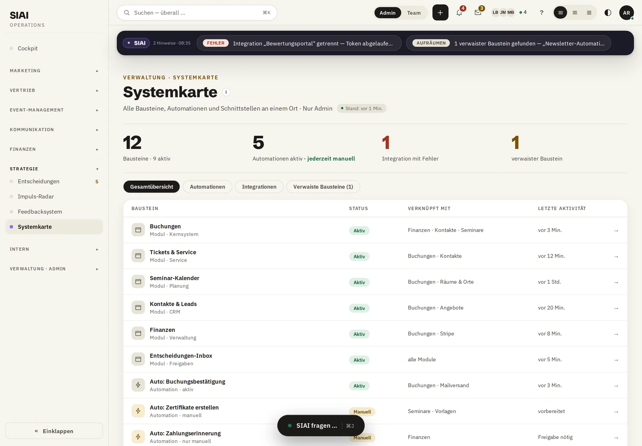Switch to Team view mode
This screenshot has height=446, width=642.
tap(414, 13)
